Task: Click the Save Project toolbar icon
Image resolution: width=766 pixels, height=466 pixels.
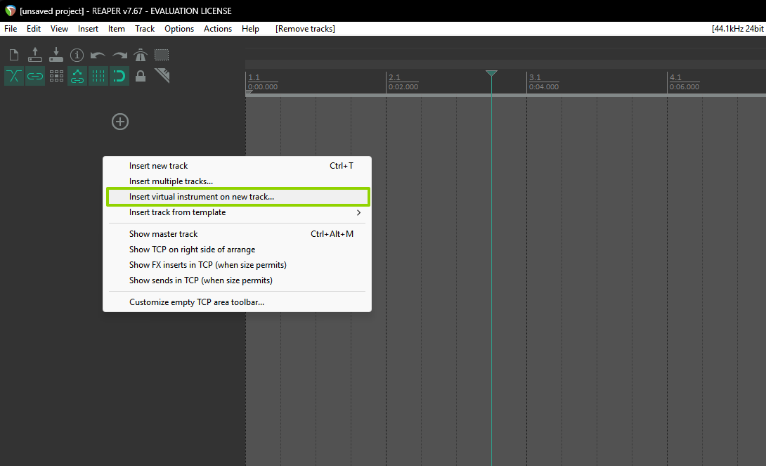Action: point(56,55)
